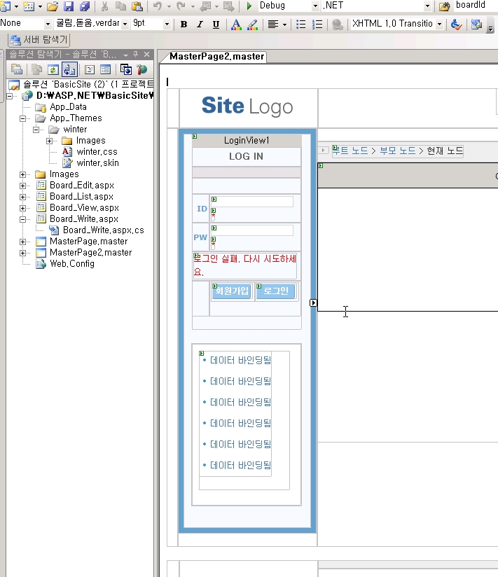
Task: Click the PW text box in LoginView
Action: click(252, 230)
